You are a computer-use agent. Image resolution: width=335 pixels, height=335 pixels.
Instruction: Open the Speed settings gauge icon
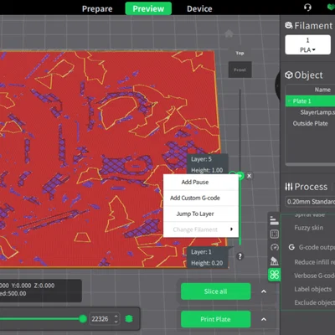274,247
